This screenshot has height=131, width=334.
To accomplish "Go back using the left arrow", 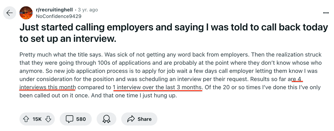I will click(x=9, y=13).
